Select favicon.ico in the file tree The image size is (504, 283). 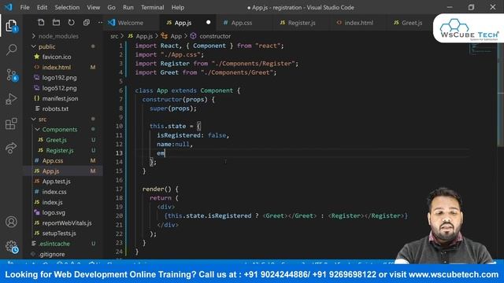(57, 57)
